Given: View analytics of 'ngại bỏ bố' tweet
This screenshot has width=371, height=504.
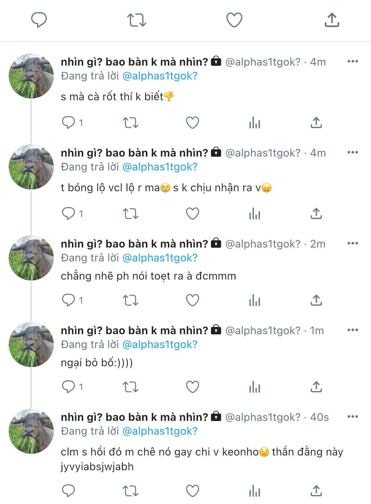Looking at the screenshot, I should pos(255,387).
